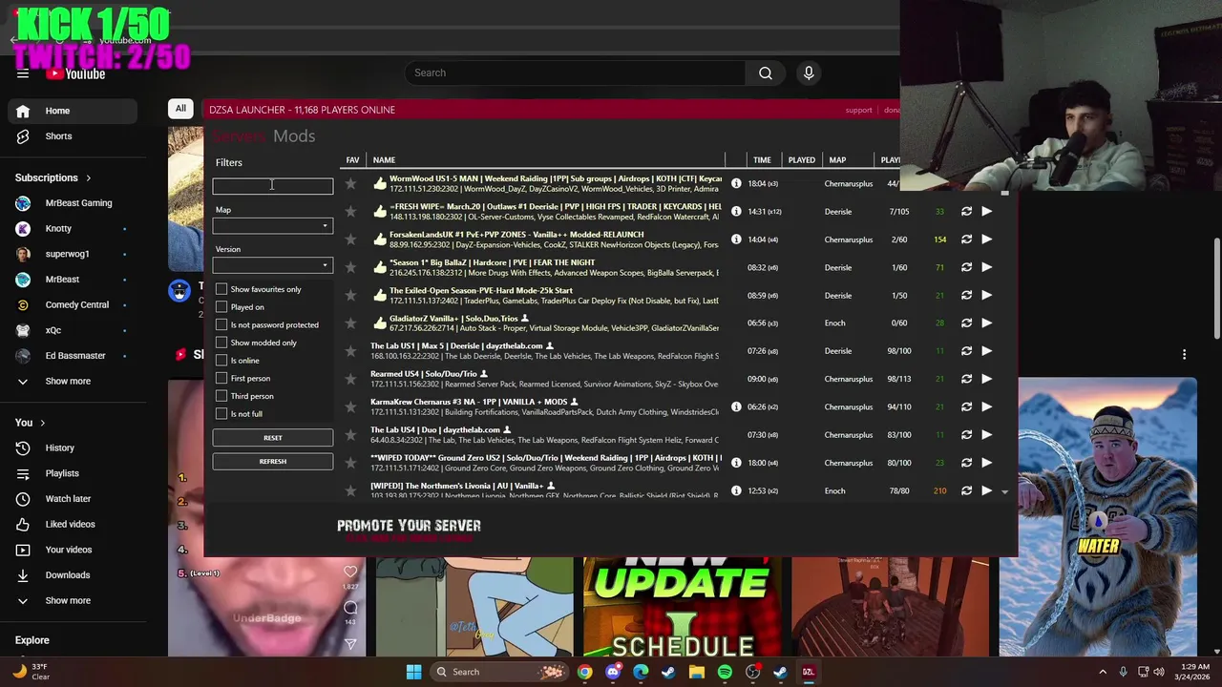Open Google Chrome from the taskbar
Image resolution: width=1222 pixels, height=687 pixels.
point(584,672)
